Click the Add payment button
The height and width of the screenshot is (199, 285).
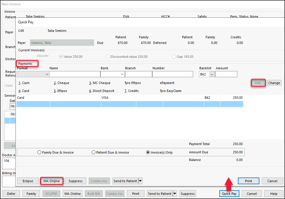[x=258, y=83]
